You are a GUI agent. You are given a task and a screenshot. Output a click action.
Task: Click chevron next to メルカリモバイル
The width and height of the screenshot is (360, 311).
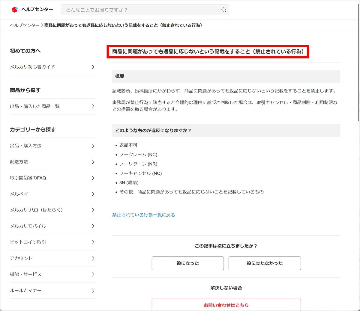coord(93,226)
